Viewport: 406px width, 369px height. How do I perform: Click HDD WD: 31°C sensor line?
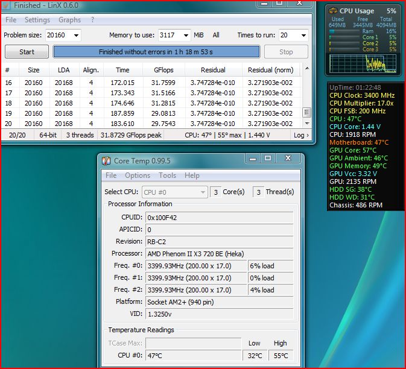352,197
